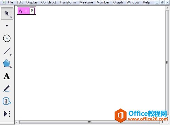Open the Transform menu
This screenshot has height=125, width=170.
(x=68, y=2)
